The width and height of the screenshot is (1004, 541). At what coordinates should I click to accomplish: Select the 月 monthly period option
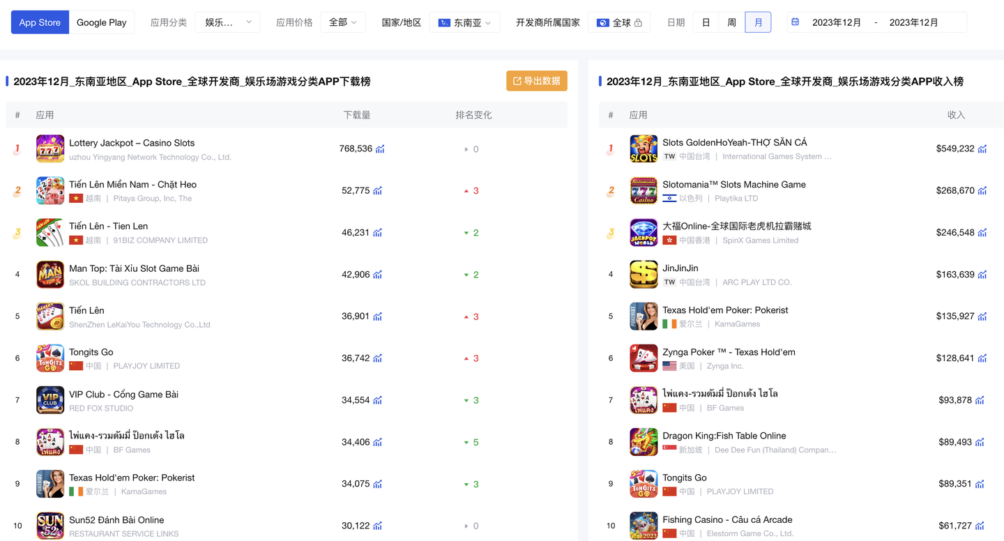tap(758, 22)
